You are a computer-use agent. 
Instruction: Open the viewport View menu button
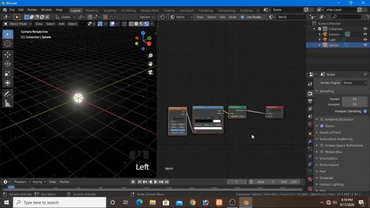[39, 24]
